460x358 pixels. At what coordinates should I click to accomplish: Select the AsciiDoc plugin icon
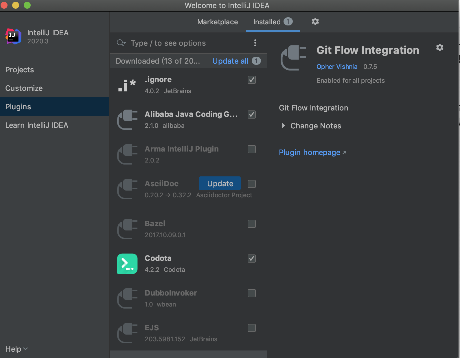tap(127, 189)
